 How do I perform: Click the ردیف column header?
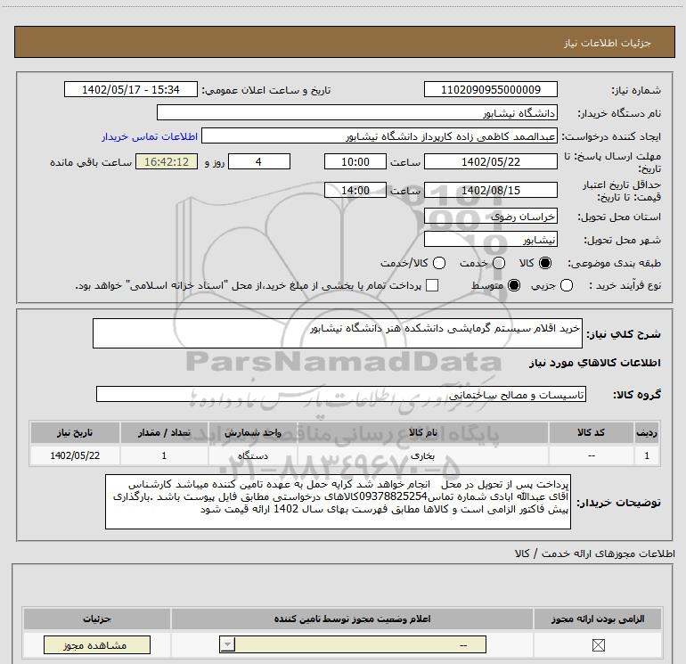pos(647,432)
